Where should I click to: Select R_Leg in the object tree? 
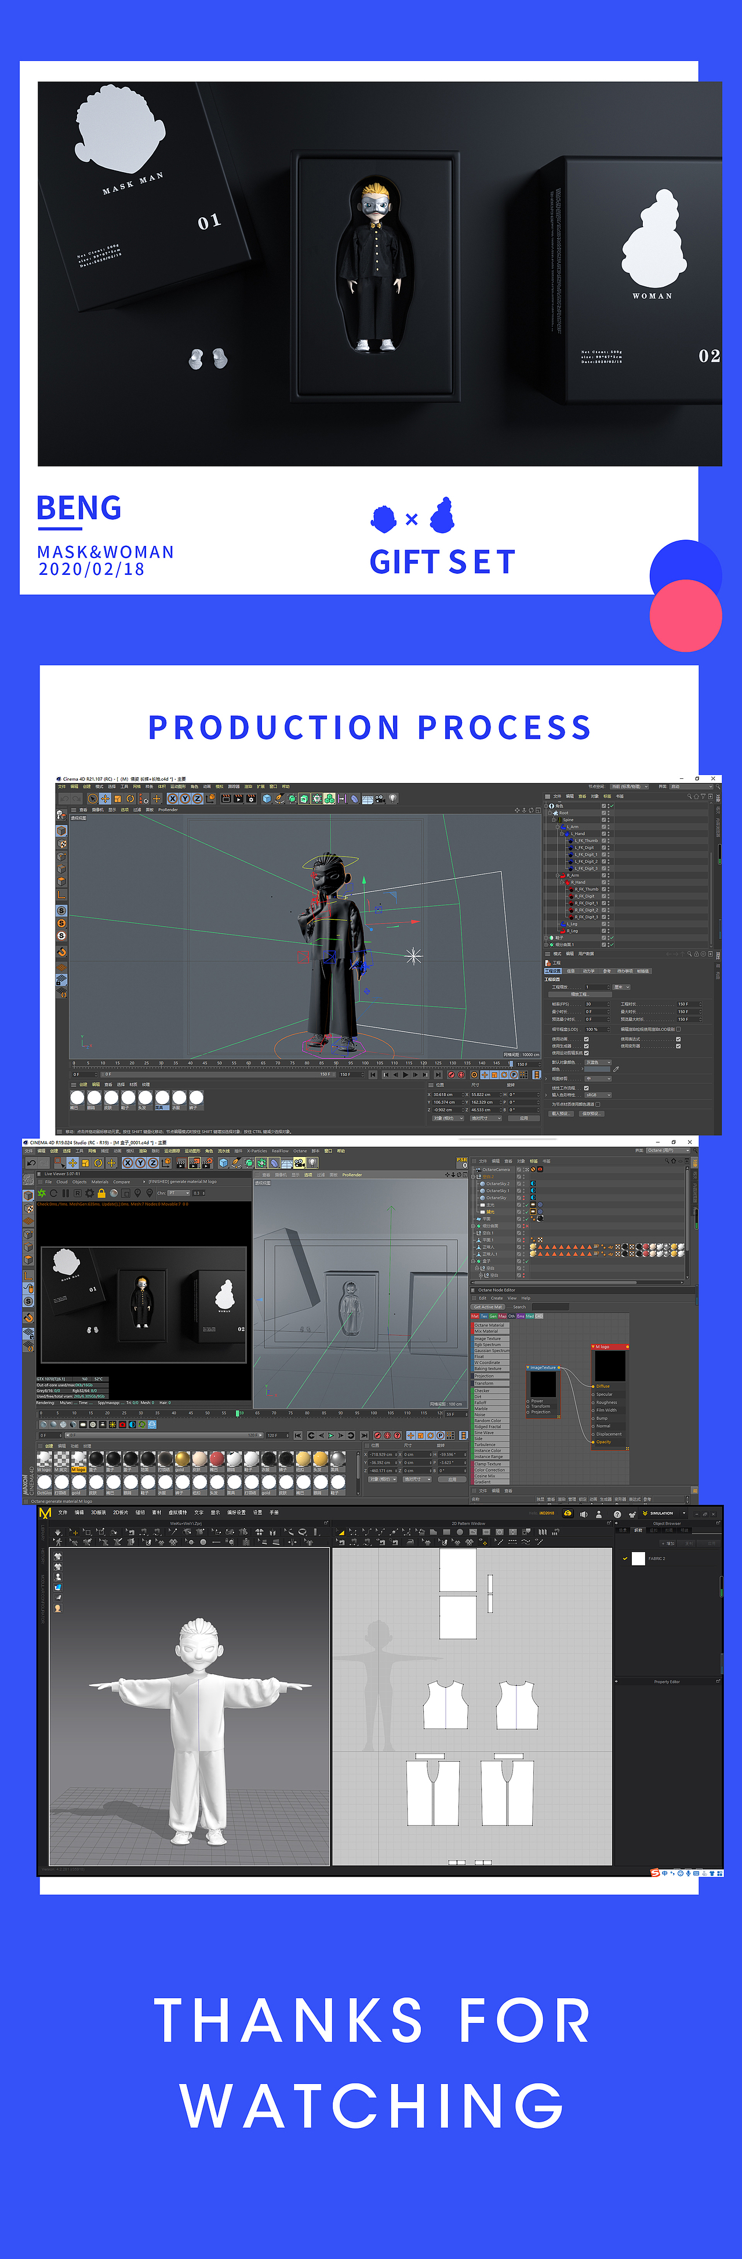[x=572, y=931]
